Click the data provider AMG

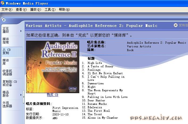click(55, 118)
